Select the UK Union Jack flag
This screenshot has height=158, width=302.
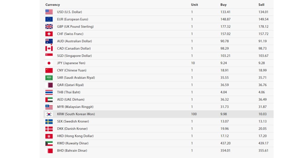click(x=49, y=26)
